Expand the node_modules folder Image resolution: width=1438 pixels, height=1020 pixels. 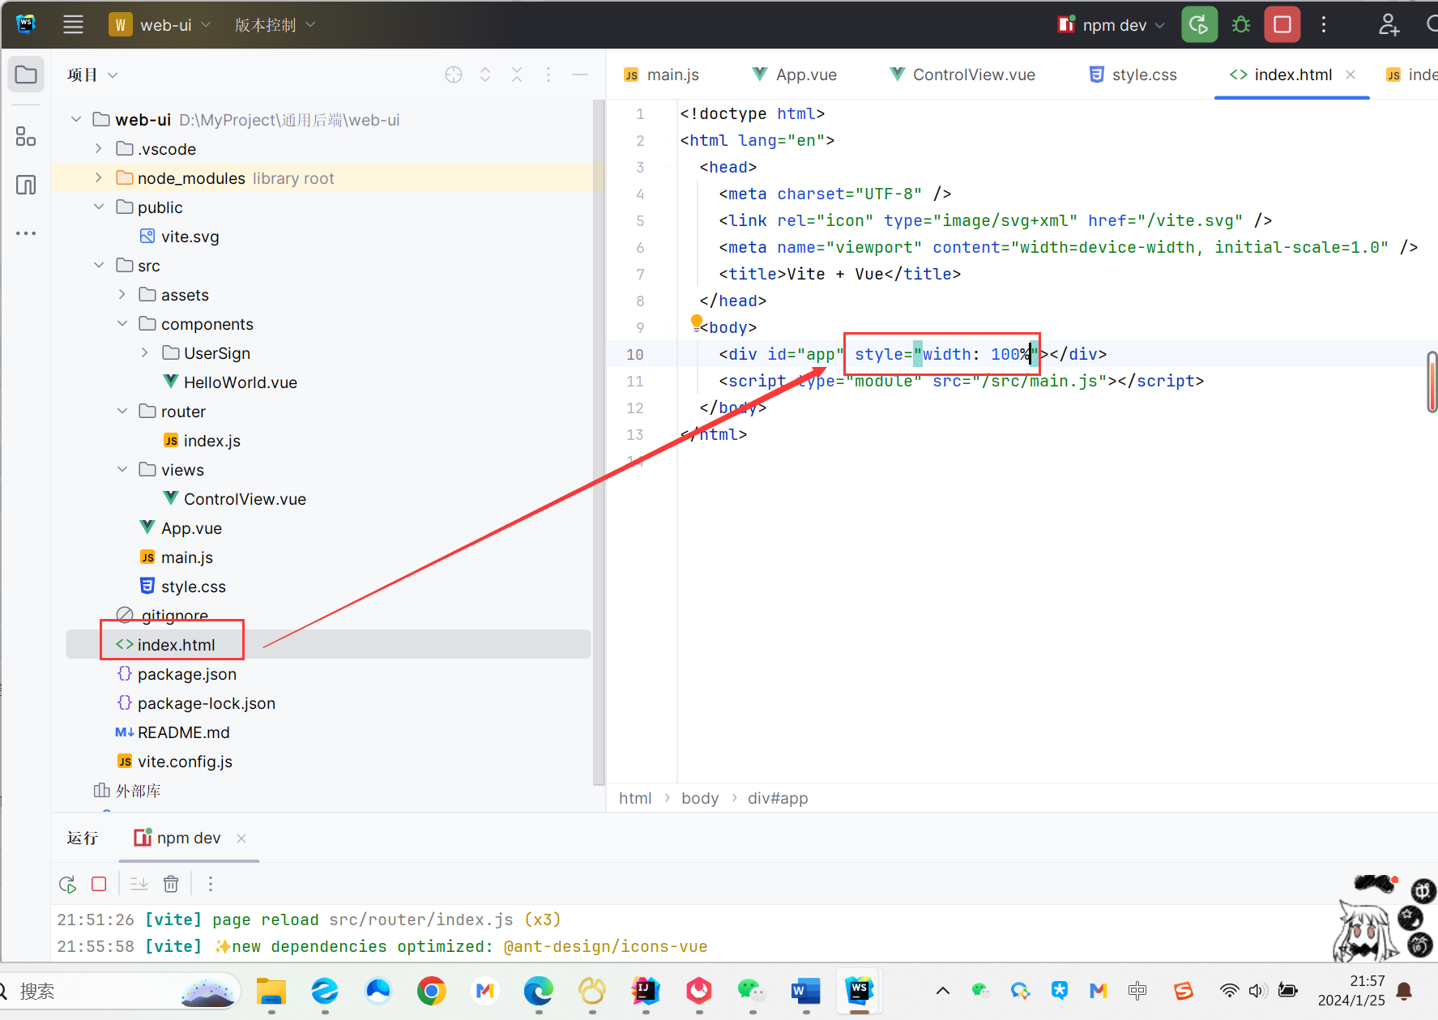[99, 177]
